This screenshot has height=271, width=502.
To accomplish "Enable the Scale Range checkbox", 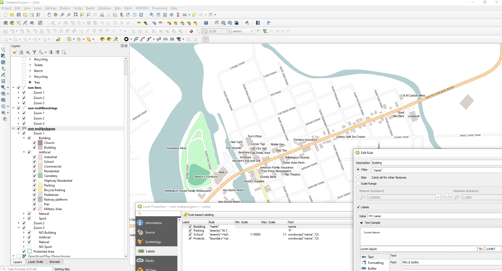I will click(358, 183).
